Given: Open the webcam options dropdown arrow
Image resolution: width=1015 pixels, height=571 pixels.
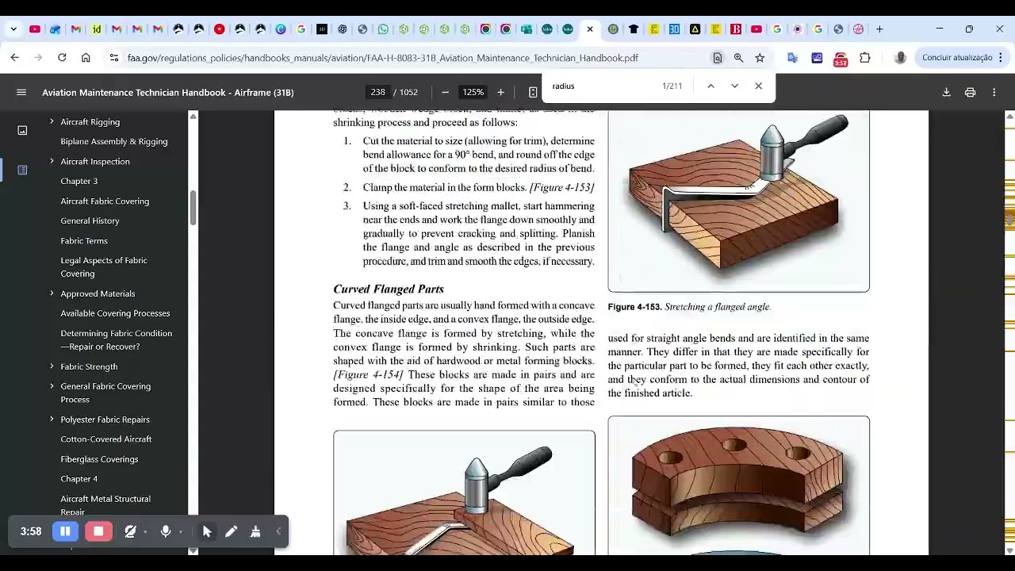Looking at the screenshot, I should click(145, 532).
